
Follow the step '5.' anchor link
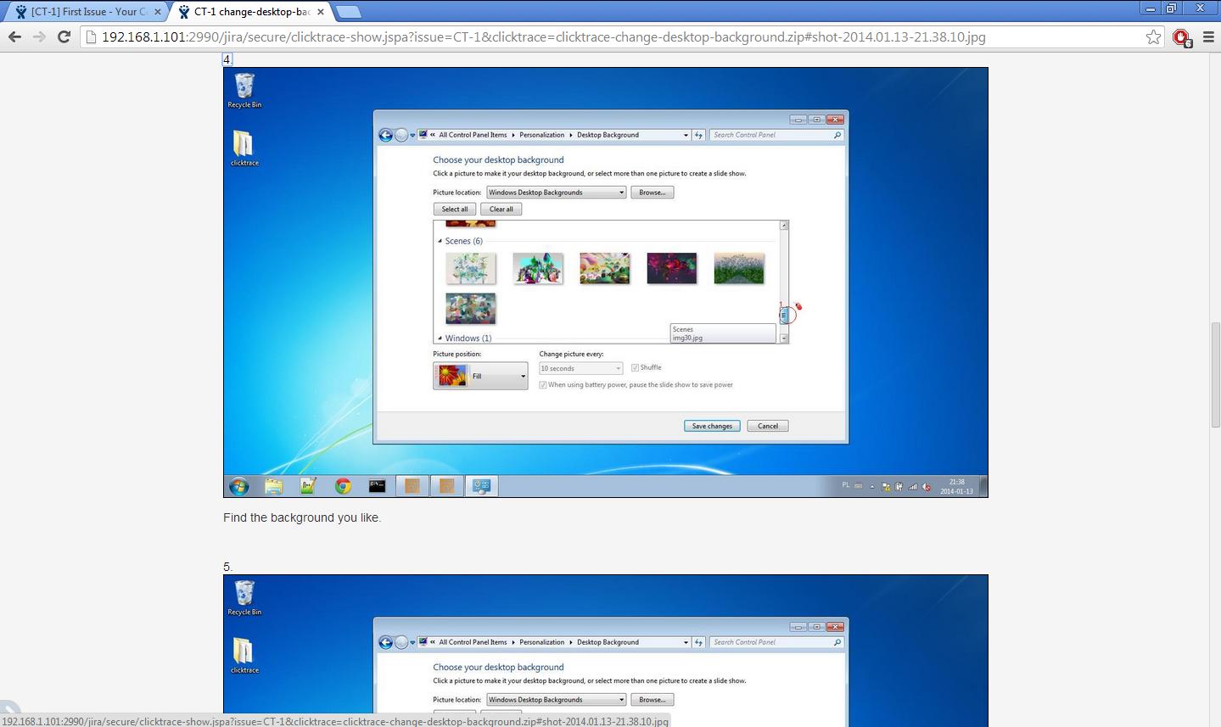[x=227, y=567]
